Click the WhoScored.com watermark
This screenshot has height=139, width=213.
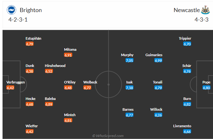pyautogui.click(x=108, y=136)
